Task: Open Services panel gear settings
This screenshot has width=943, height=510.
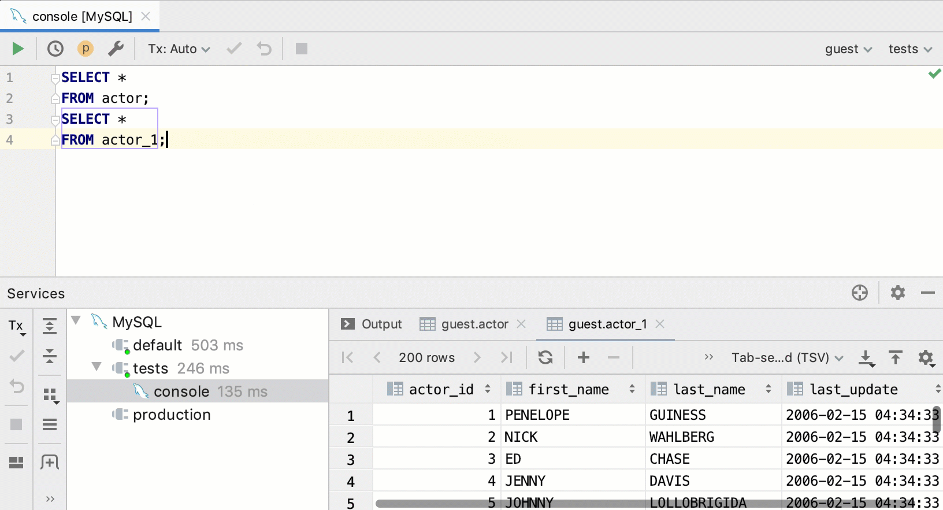Action: (897, 293)
